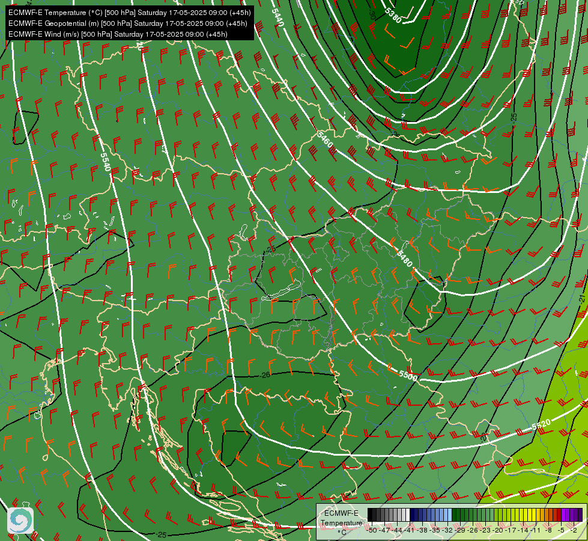
Task: Click the -26 isotherm label on the map
Action: [x=265, y=374]
